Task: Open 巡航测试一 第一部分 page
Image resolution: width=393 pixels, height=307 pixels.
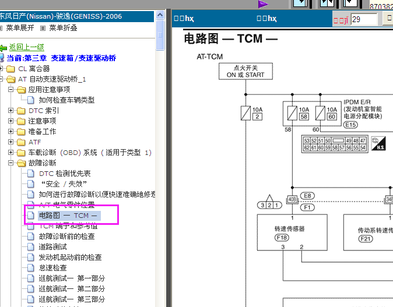Action: pos(72,278)
